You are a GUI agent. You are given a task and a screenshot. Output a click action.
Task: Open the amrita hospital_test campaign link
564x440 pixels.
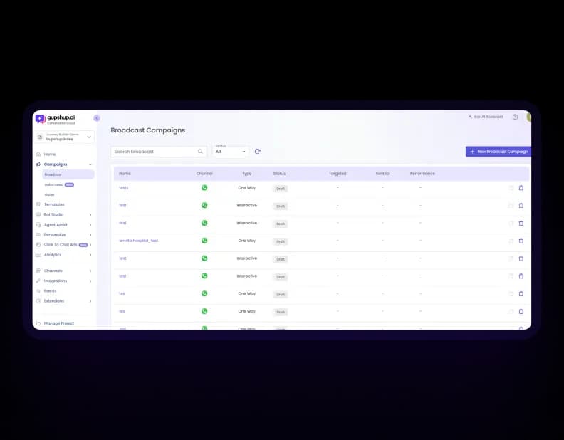138,241
